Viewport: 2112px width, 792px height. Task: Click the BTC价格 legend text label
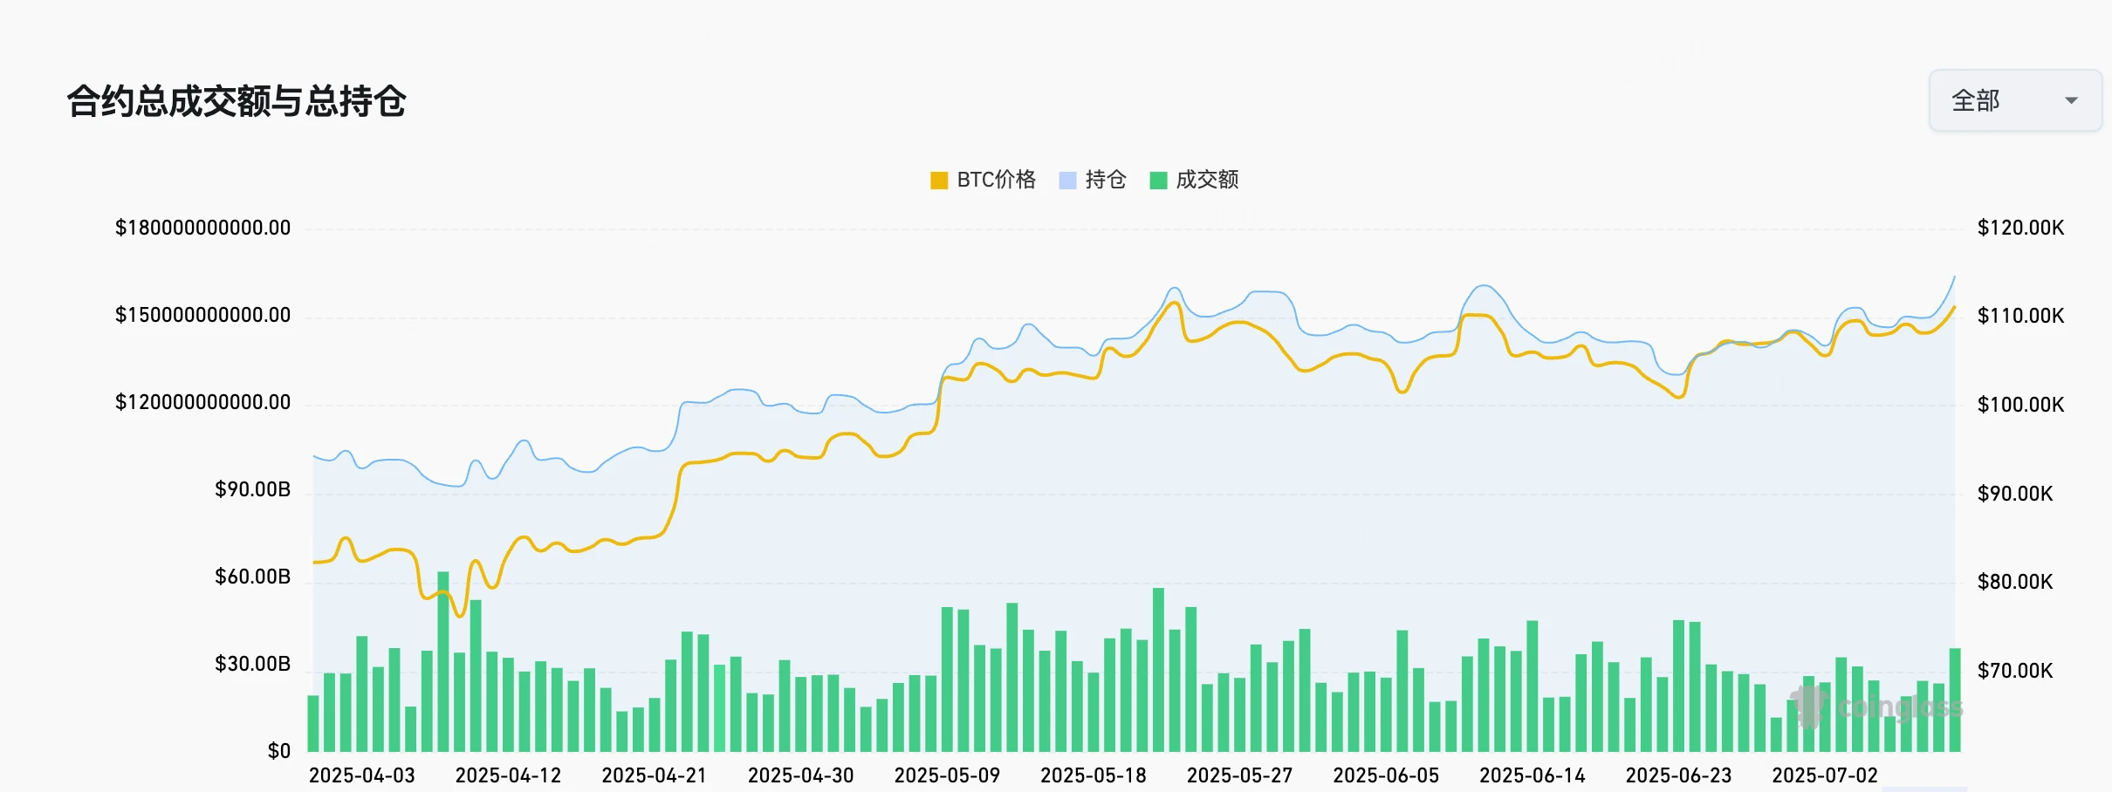[x=996, y=180]
